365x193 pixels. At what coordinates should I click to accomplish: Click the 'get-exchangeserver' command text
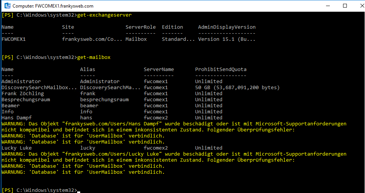coord(104,15)
